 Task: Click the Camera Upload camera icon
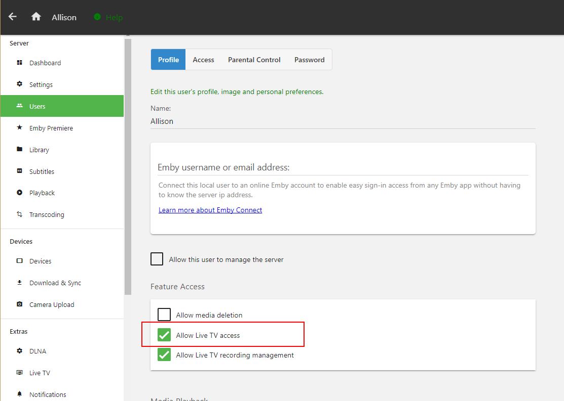19,304
